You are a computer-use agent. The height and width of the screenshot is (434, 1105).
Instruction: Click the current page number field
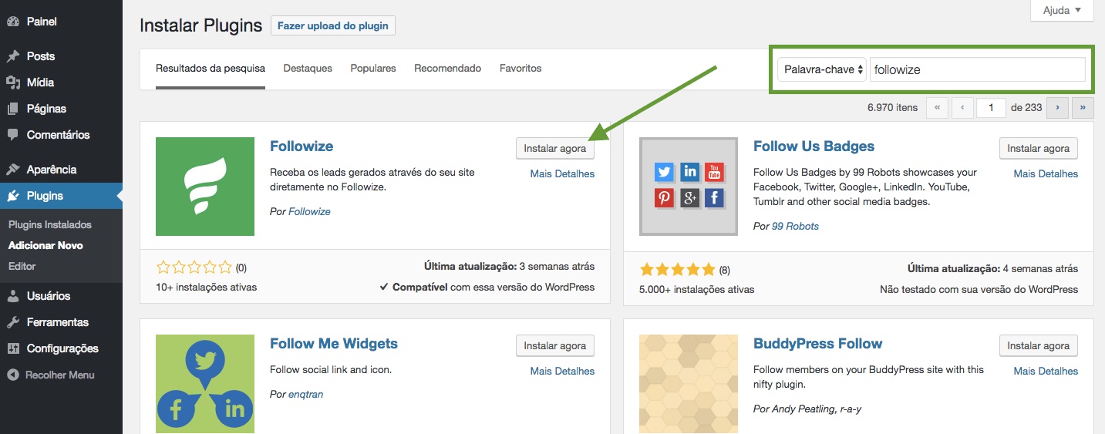pos(991,107)
